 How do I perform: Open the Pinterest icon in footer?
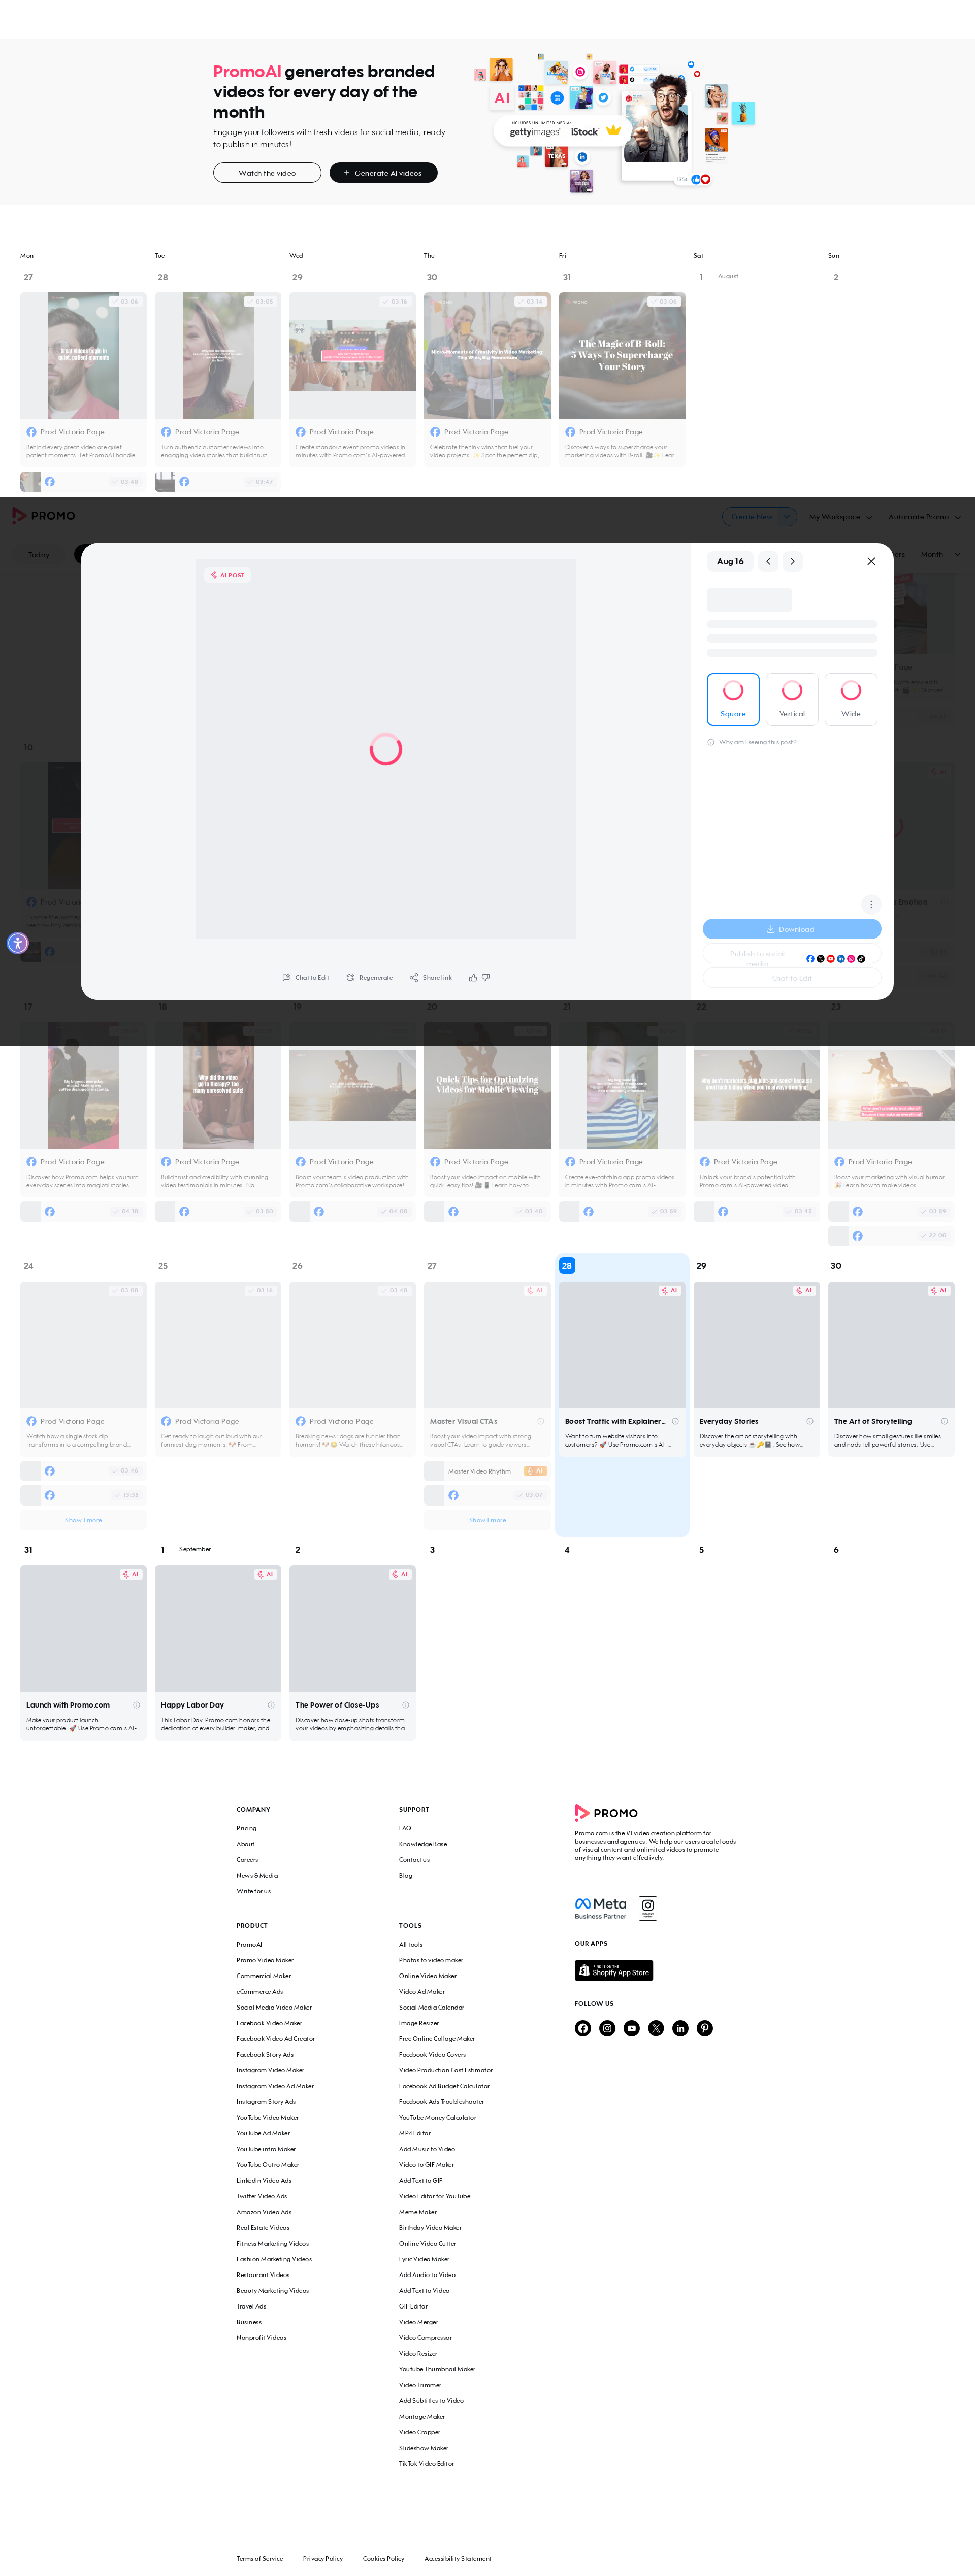[x=705, y=2028]
